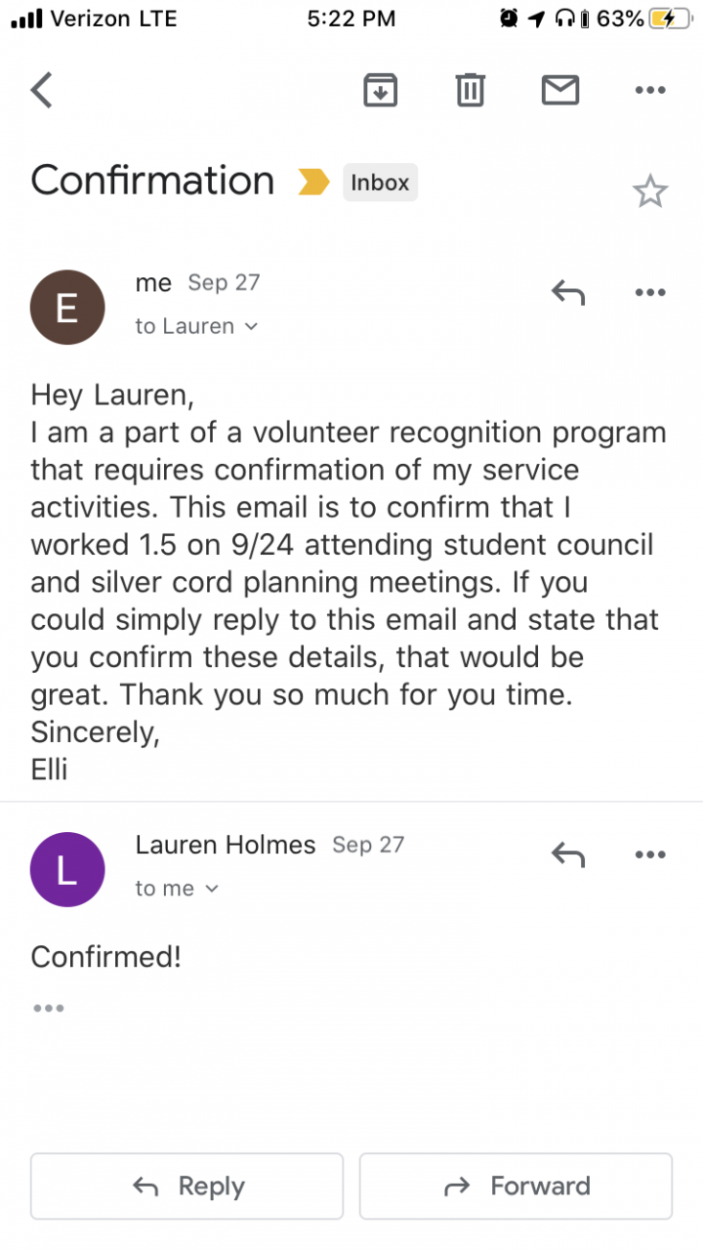Open the top toolbar more options menu
The image size is (703, 1250).
[x=650, y=90]
